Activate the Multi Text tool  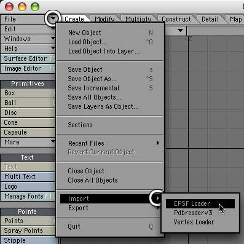(x=28, y=176)
